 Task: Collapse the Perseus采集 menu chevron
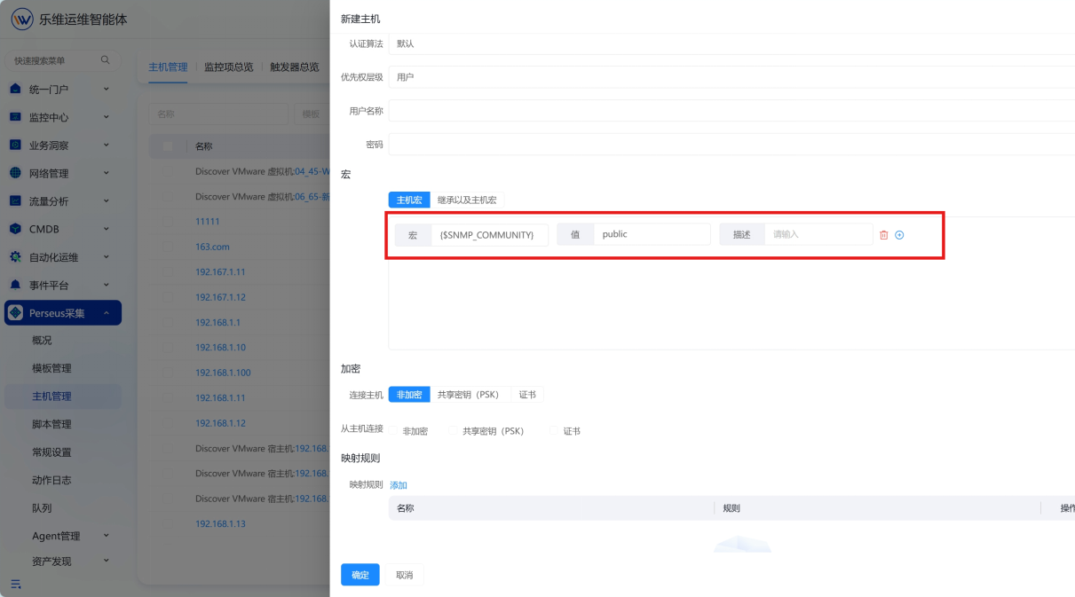click(x=107, y=313)
